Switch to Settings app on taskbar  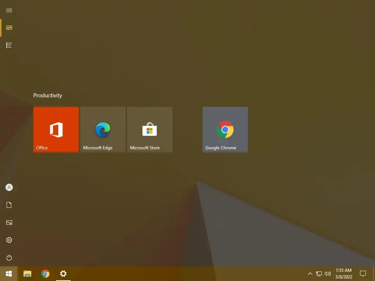coord(63,274)
